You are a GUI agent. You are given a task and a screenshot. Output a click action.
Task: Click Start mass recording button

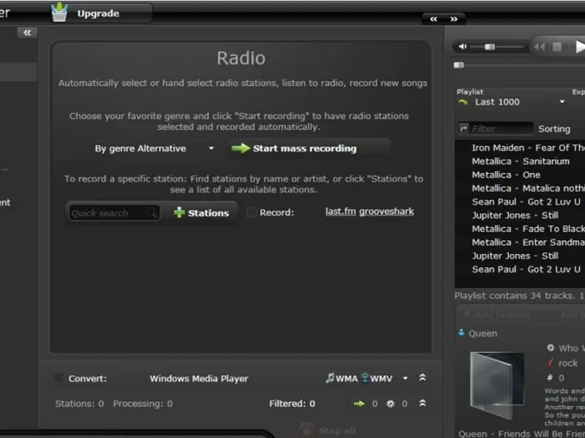click(304, 148)
